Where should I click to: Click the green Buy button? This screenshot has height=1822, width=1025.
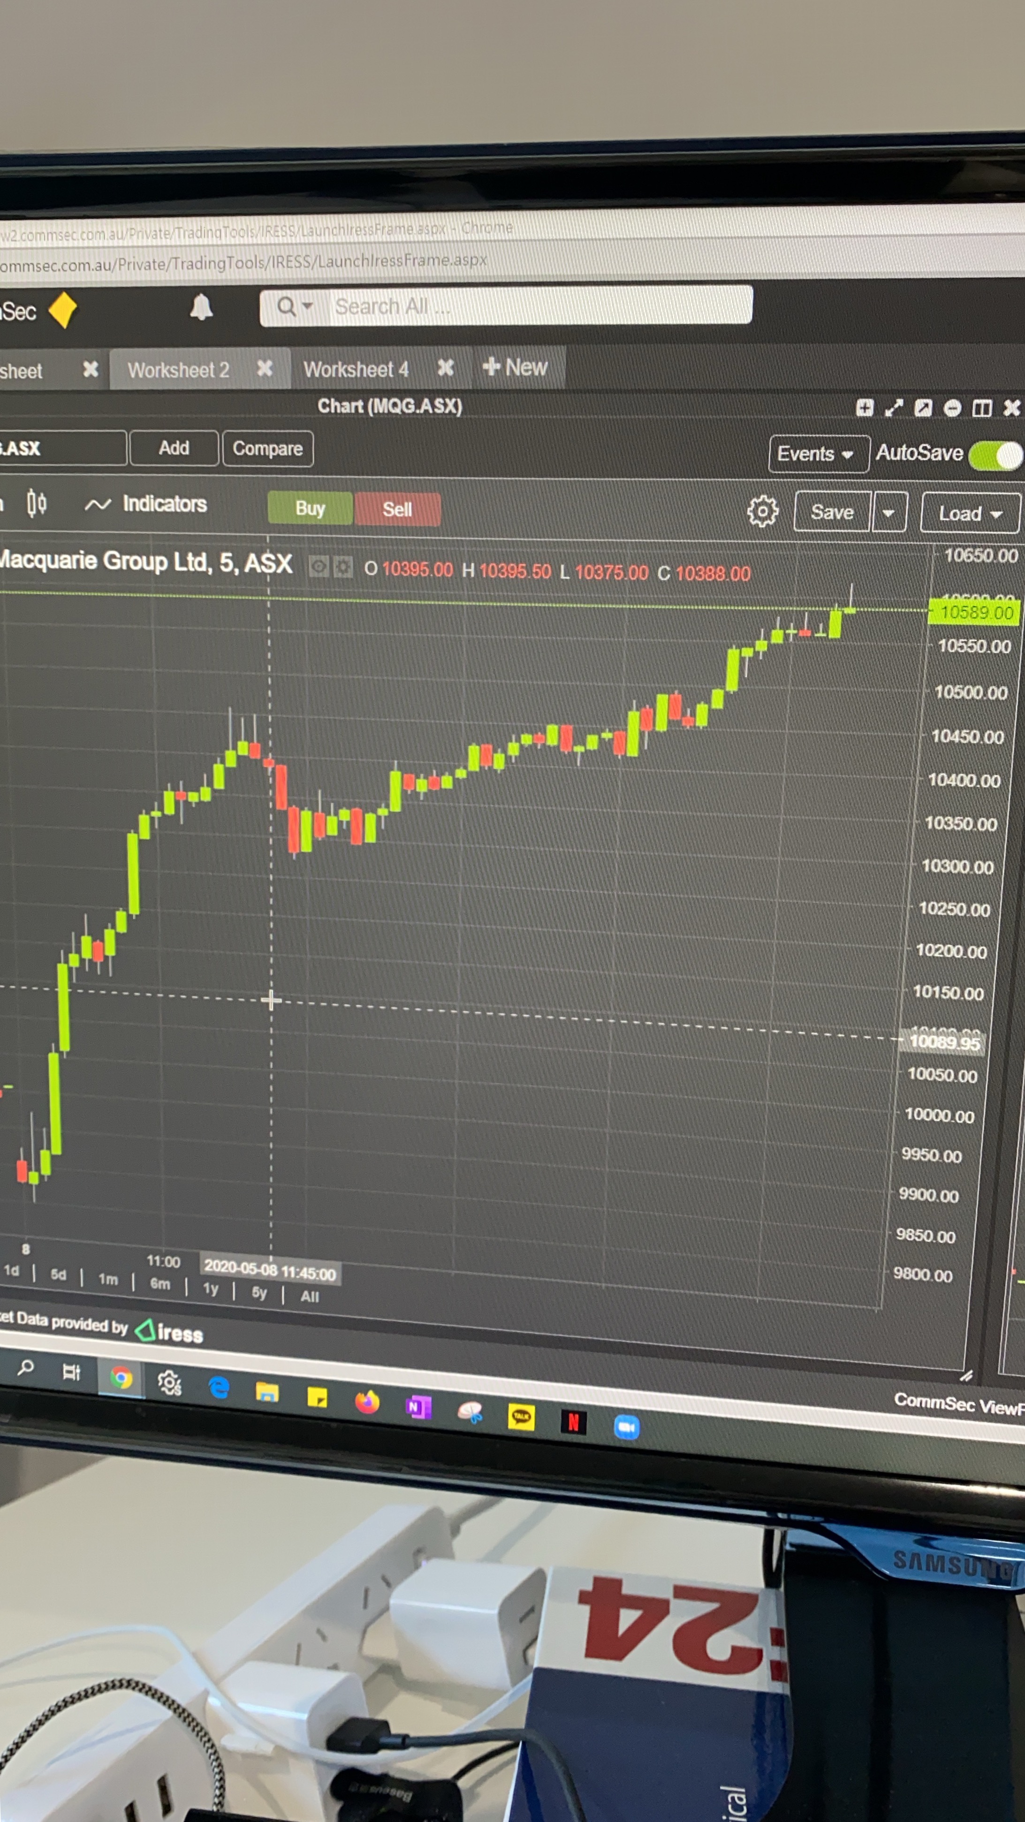click(310, 508)
